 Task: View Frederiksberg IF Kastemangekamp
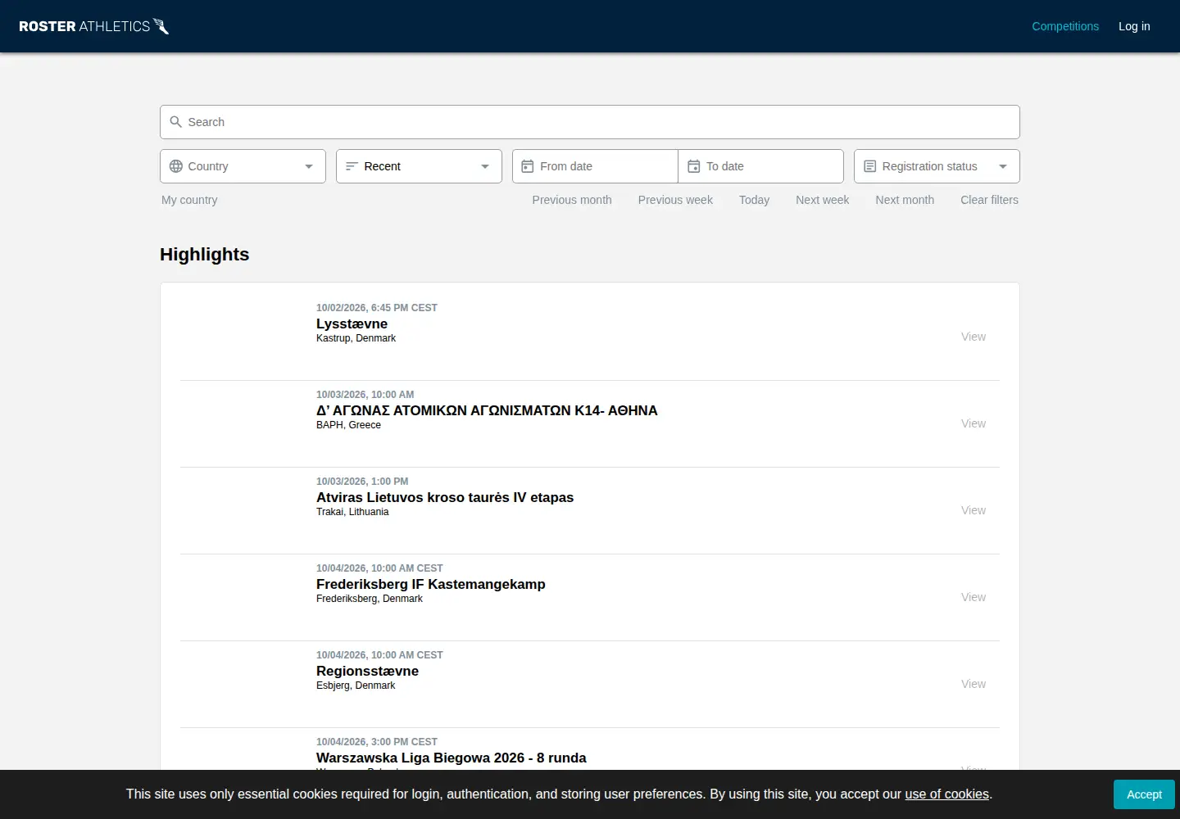tap(973, 597)
